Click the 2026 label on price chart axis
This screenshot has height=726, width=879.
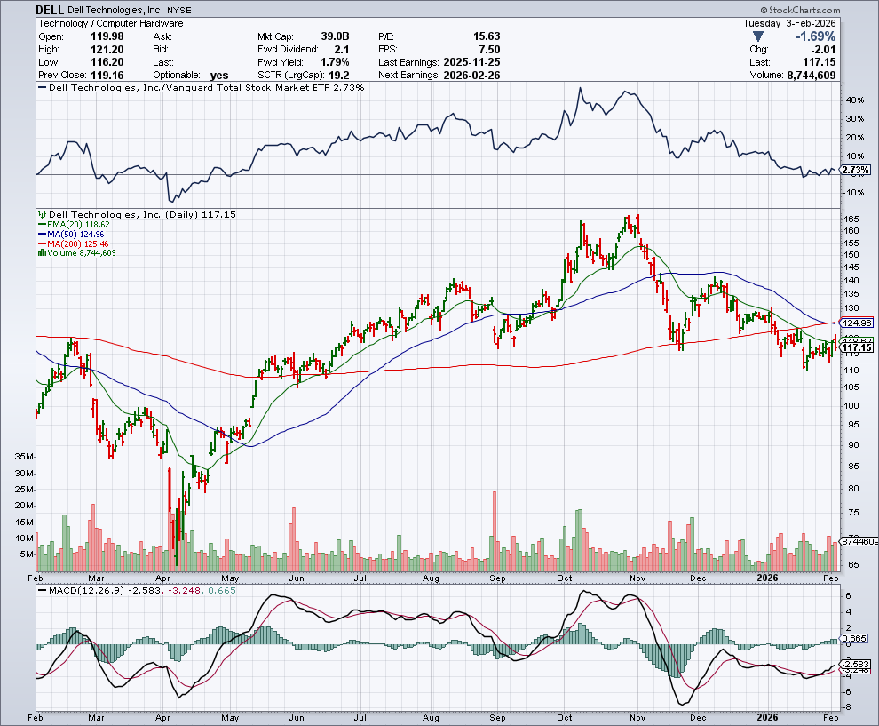[767, 578]
